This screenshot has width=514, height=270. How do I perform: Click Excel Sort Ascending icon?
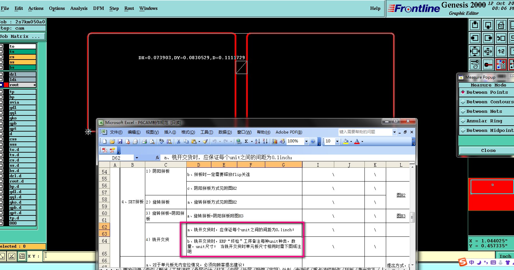coord(257,141)
